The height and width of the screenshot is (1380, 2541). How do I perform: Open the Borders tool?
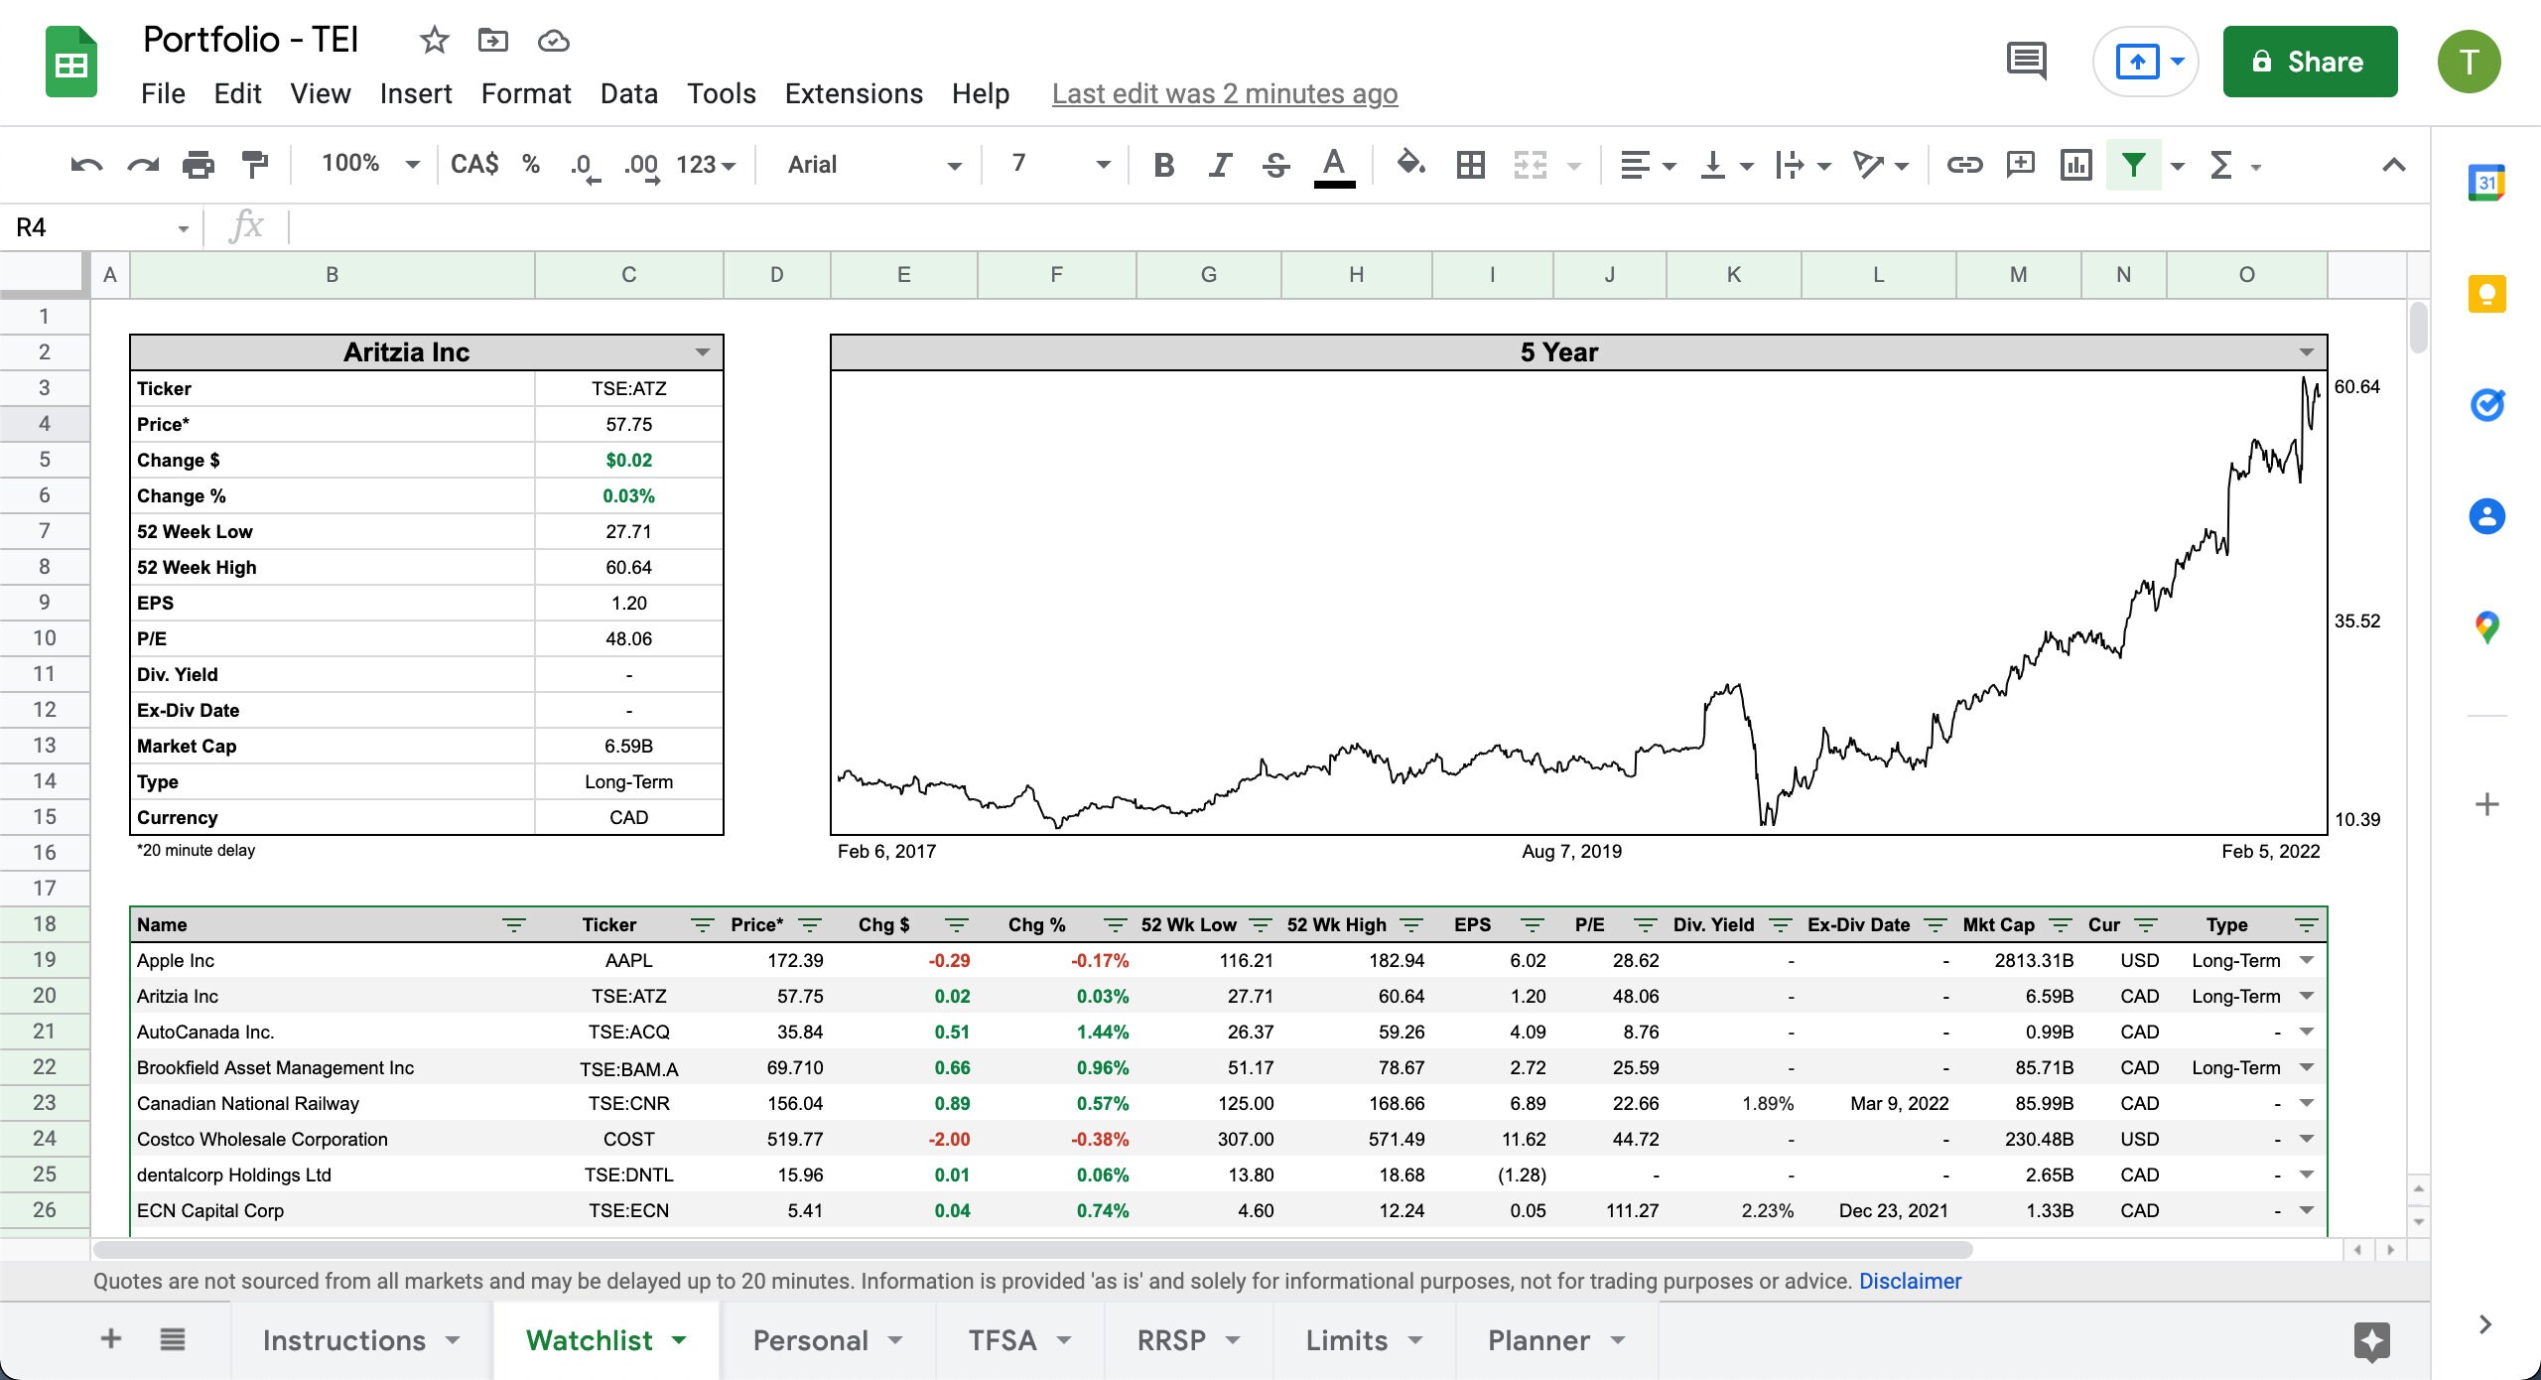pos(1470,165)
